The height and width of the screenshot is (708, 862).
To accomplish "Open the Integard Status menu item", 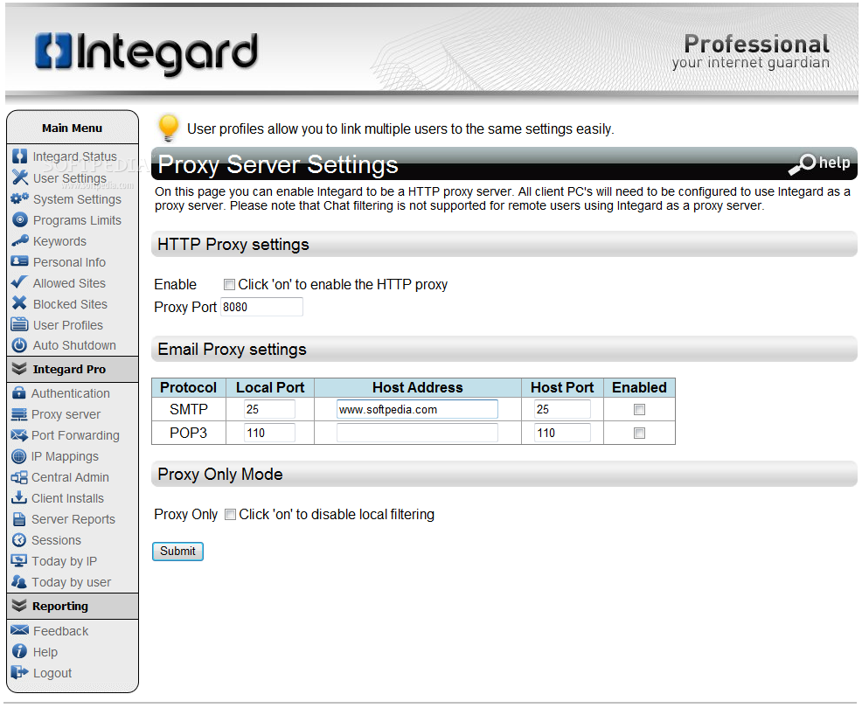I will tap(75, 156).
